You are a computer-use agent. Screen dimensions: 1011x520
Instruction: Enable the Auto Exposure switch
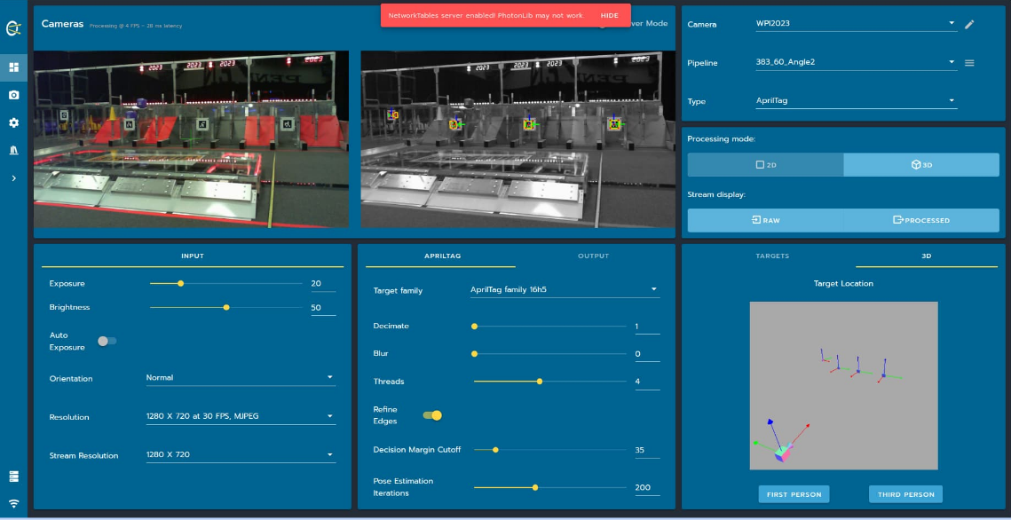tap(107, 341)
